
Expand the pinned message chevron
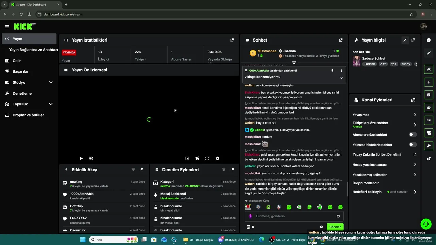click(x=341, y=78)
